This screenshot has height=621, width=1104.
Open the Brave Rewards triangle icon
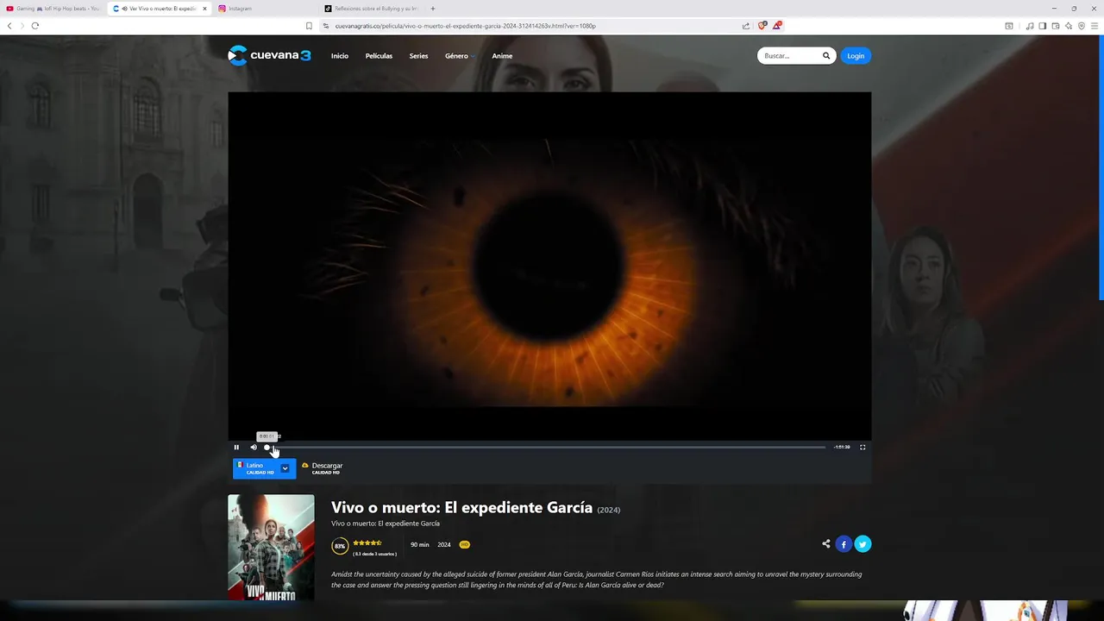(x=777, y=26)
